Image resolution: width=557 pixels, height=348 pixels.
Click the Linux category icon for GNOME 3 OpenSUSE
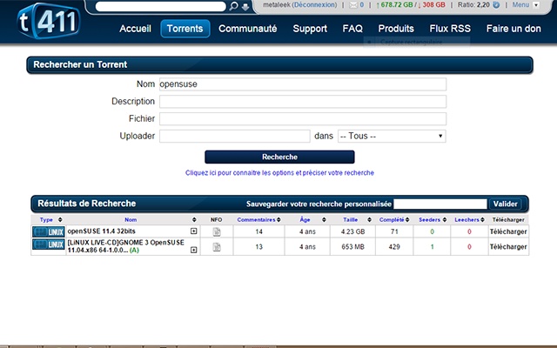[x=49, y=244]
